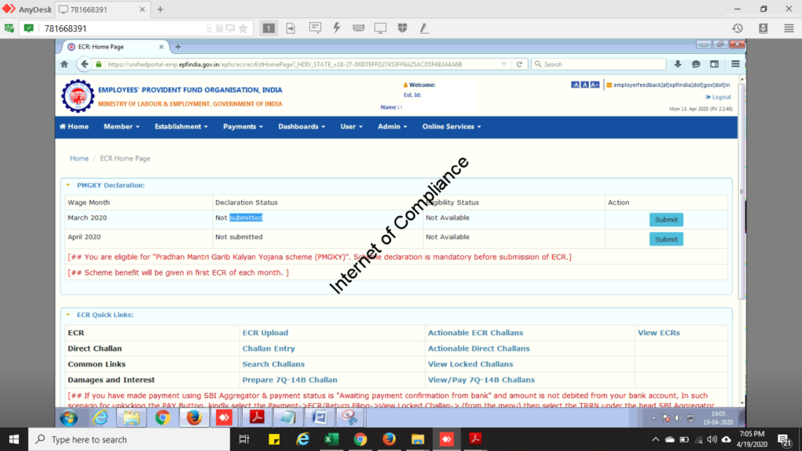Image resolution: width=802 pixels, height=451 pixels.
Task: Click Windows 'Type here to search' box
Action: 129,439
